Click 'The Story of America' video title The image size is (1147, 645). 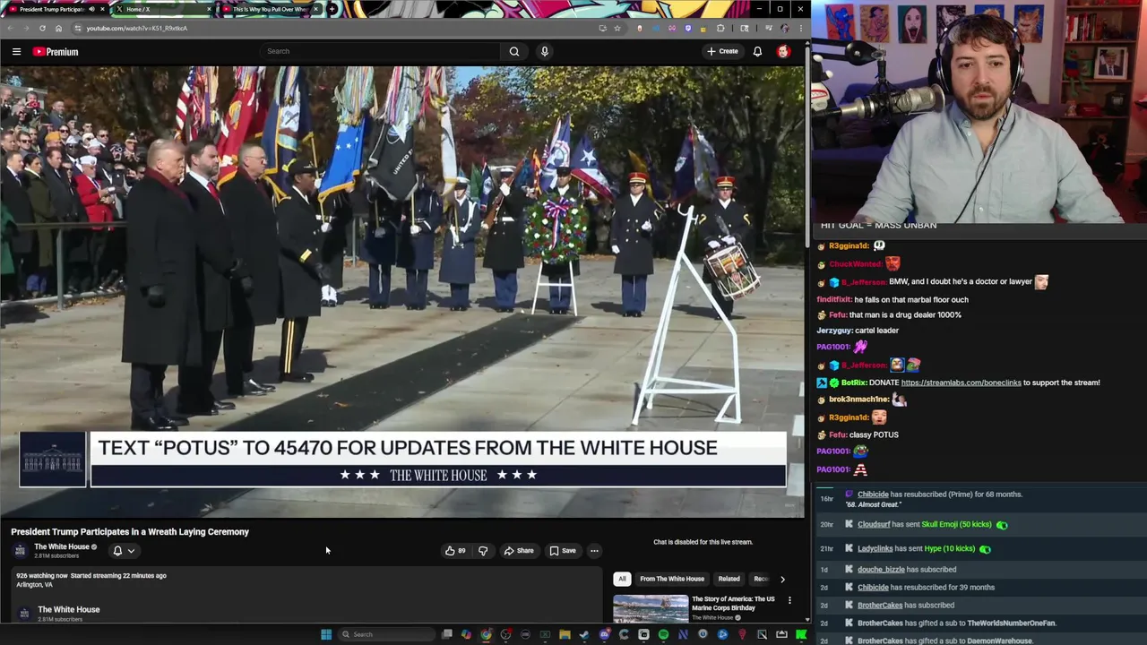(x=733, y=603)
